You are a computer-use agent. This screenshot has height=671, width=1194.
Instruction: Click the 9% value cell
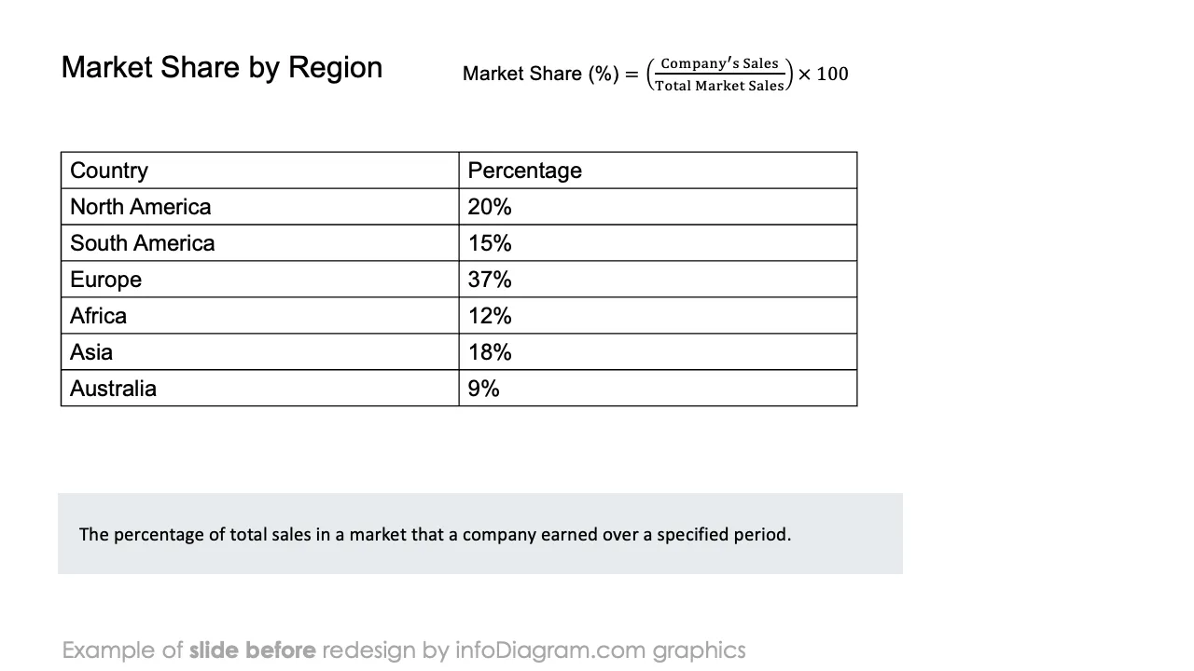pos(658,389)
